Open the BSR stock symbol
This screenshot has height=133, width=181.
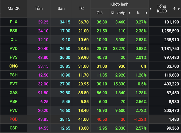(x=13, y=30)
